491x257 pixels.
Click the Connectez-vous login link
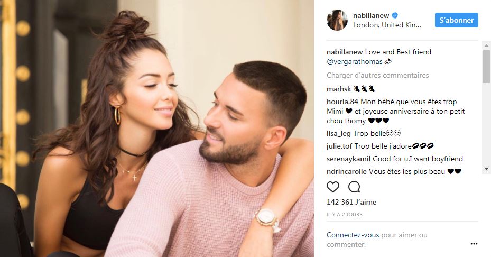[353, 235]
